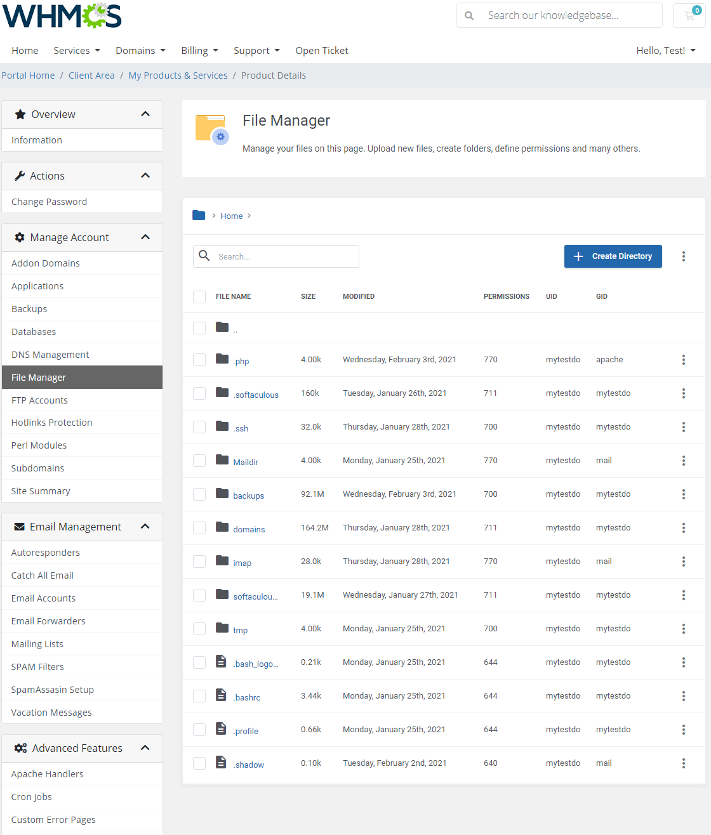
Task: Click the .bash_logo... file icon
Action: click(221, 661)
